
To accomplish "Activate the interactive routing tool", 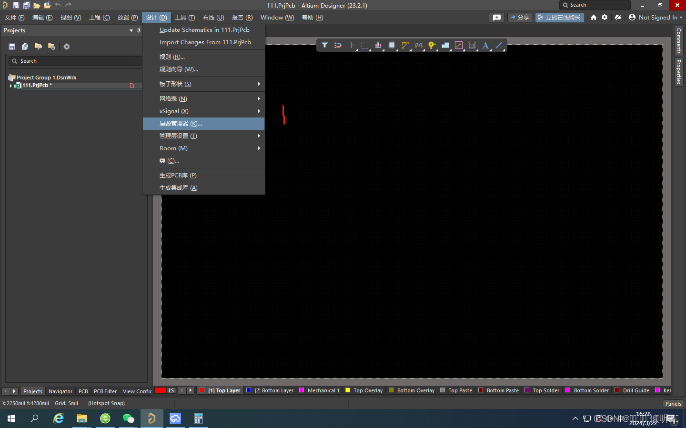I will coord(405,45).
